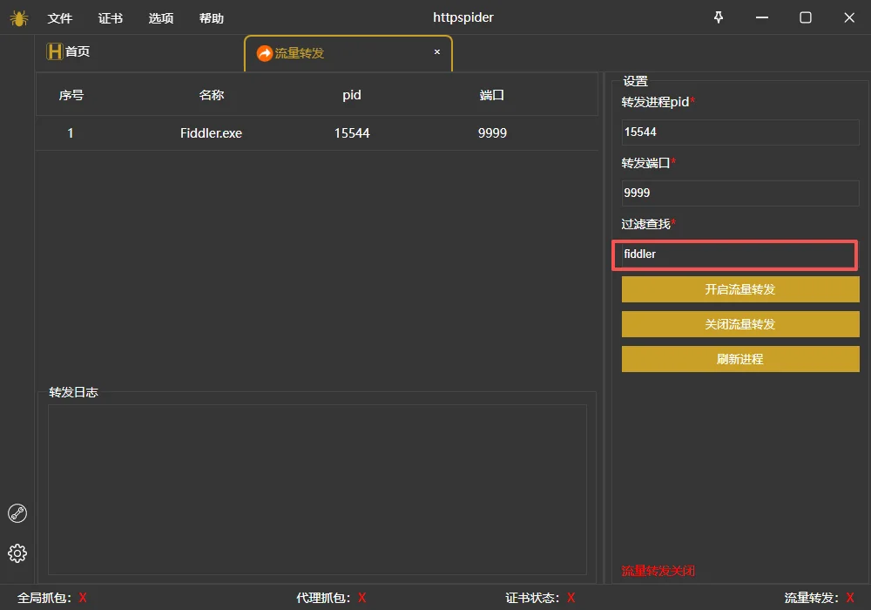Click the 开启流量转发 button
The height and width of the screenshot is (610, 871).
click(x=739, y=289)
